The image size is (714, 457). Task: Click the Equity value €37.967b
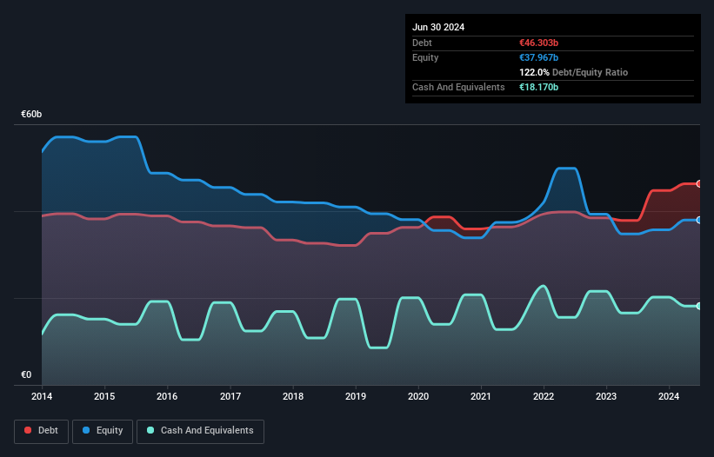(x=538, y=57)
